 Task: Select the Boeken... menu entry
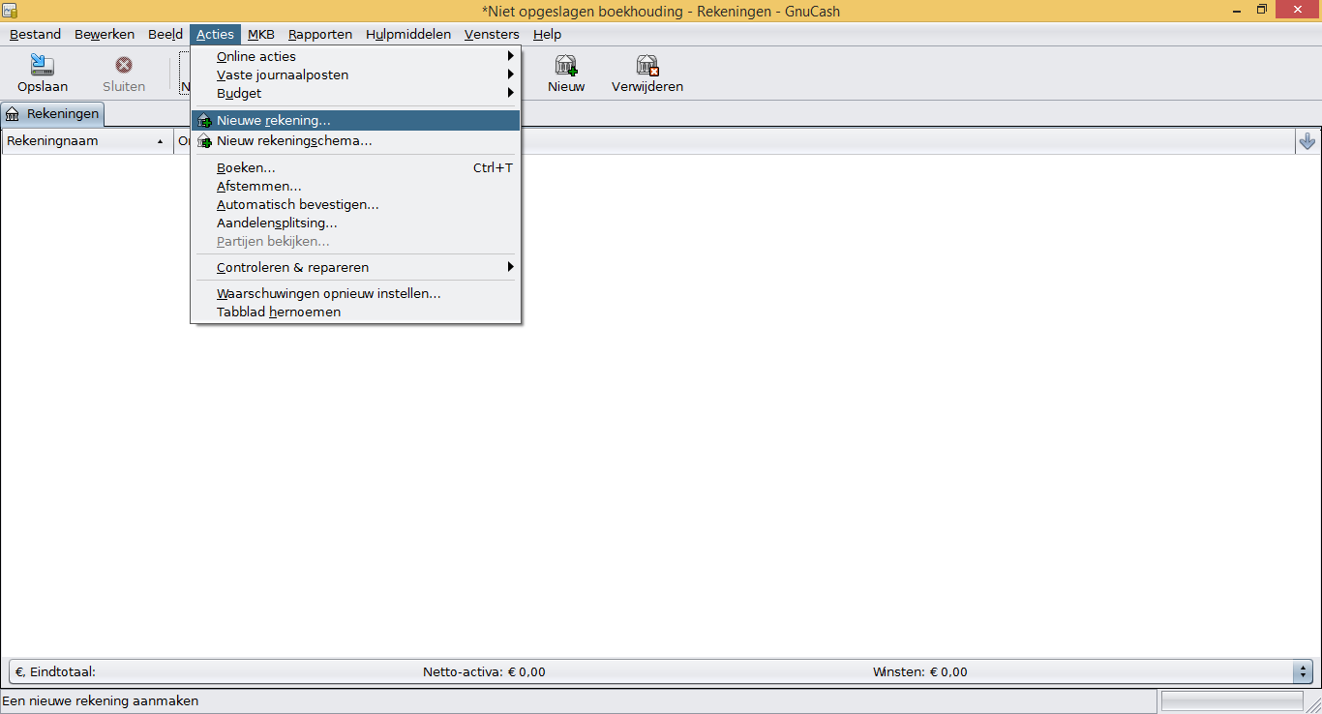[x=356, y=167]
